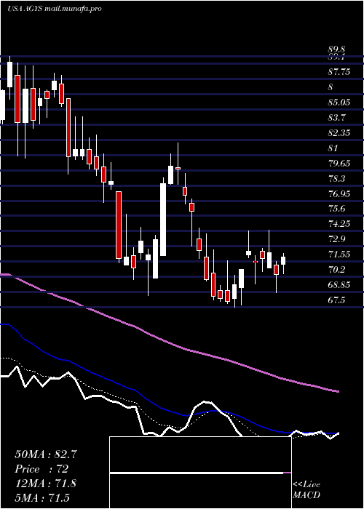The image size is (364, 509).
Task: Select the 71.55 price level label
Action: click(x=339, y=254)
